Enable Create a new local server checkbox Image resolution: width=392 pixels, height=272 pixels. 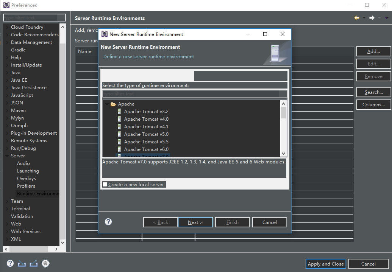[105, 184]
